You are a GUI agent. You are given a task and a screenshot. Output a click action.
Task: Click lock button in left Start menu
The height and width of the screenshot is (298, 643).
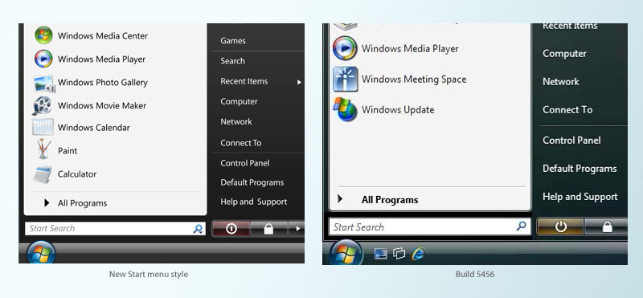tap(268, 229)
